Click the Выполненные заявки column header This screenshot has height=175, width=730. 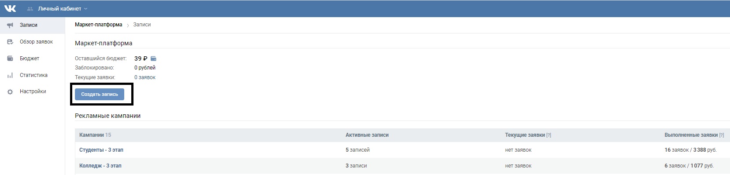click(691, 135)
